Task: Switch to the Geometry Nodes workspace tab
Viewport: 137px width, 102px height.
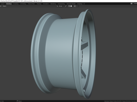Action: 71,4
